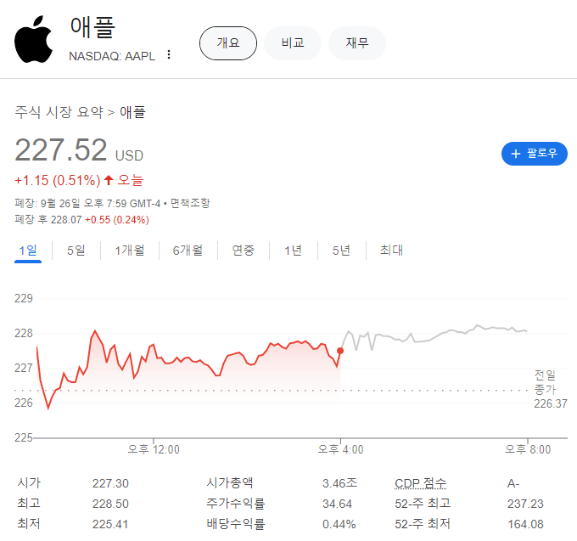Click the after-hours 228.07 value
577x541 pixels.
[66, 220]
